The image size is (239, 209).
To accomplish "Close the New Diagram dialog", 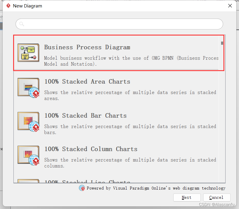I will (x=230, y=6).
